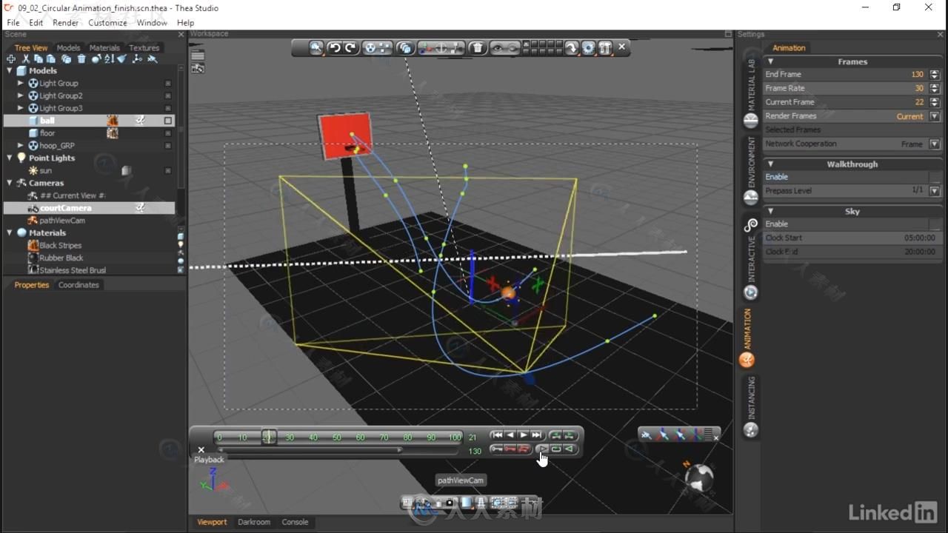This screenshot has width=948, height=533.
Task: Click the redo arrow in the workspace toolbar
Action: pos(350,48)
